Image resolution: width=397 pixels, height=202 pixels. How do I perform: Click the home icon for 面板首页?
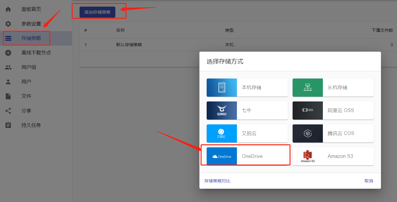pyautogui.click(x=8, y=9)
